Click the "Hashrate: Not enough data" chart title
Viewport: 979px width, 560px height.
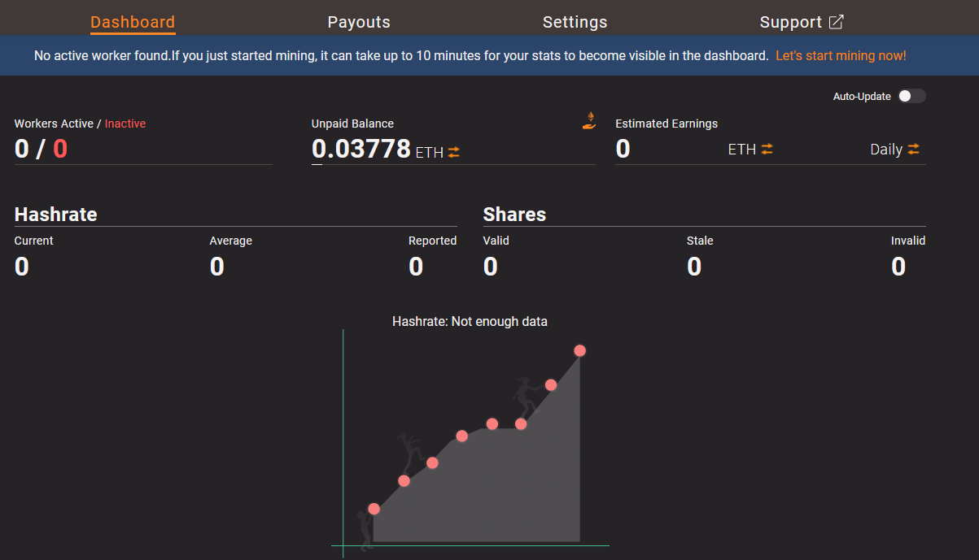click(x=470, y=321)
